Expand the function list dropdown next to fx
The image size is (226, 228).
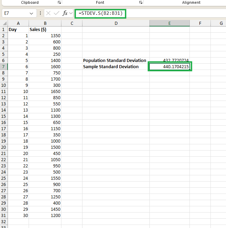71,13
